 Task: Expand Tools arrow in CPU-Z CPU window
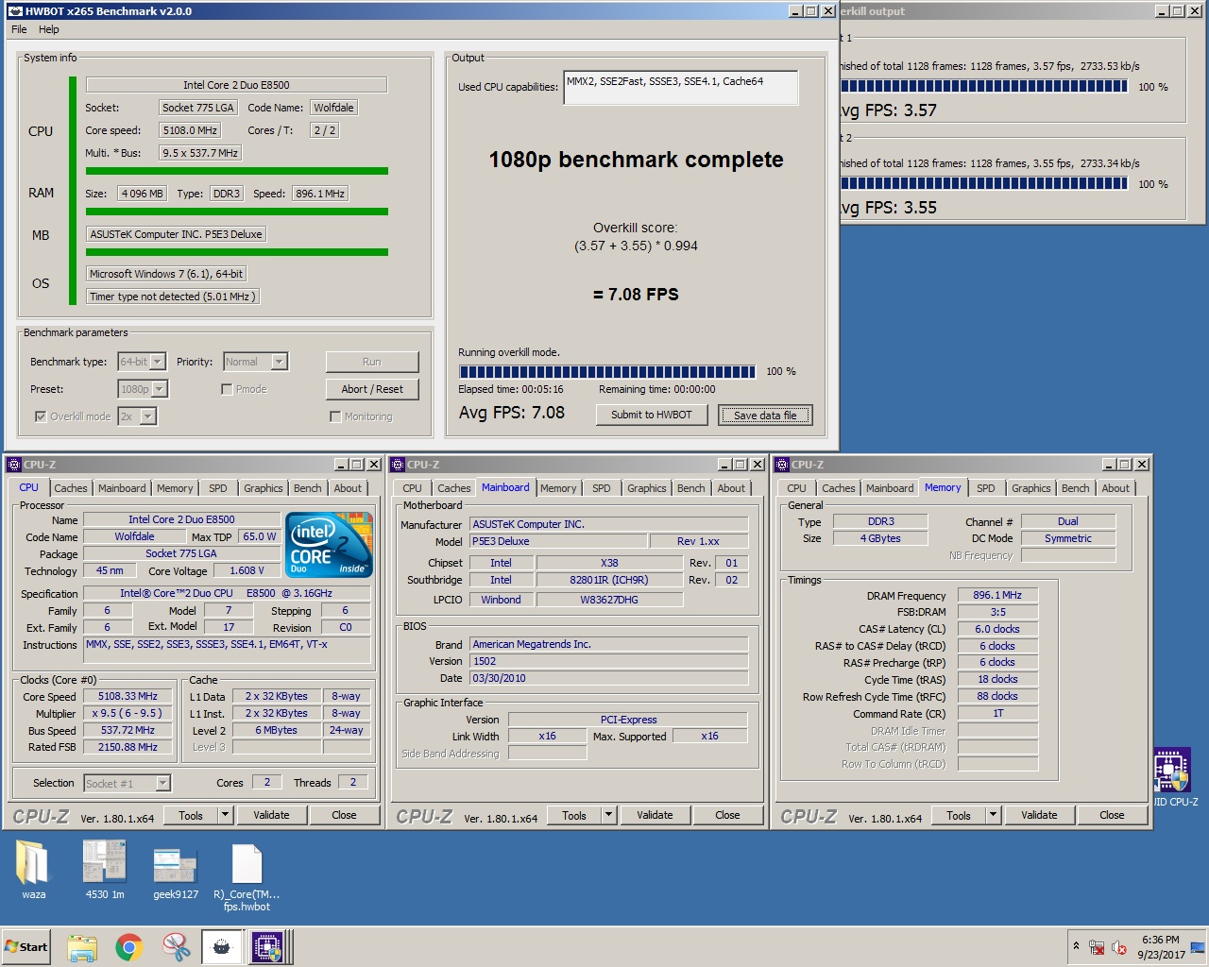225,815
